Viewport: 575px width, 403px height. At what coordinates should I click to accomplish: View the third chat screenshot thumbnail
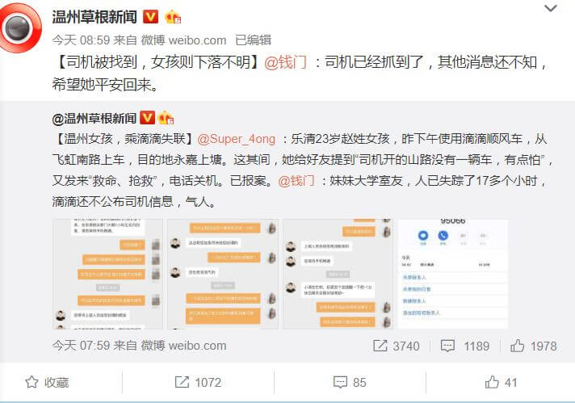[338, 274]
